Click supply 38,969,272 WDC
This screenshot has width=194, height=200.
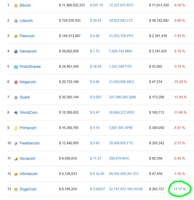pos(122,112)
